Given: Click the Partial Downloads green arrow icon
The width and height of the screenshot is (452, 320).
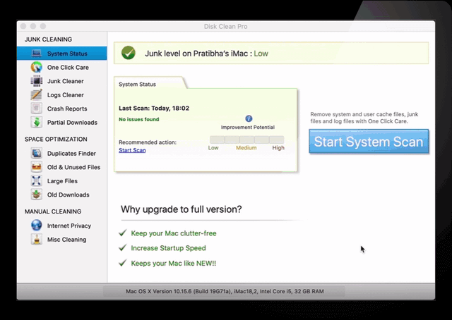Looking at the screenshot, I should [x=37, y=123].
